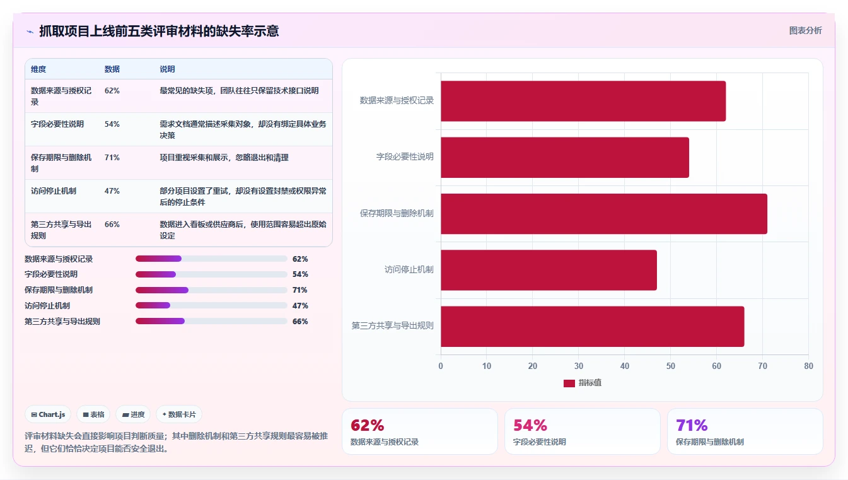Click the 第三方共享与导出规则 progress bar
Image resolution: width=848 pixels, height=480 pixels.
click(211, 321)
